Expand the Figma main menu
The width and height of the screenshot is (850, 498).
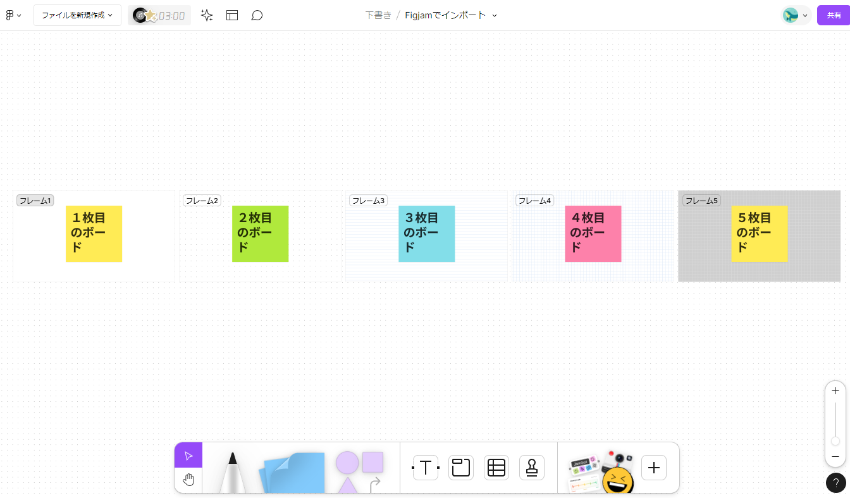pos(13,15)
